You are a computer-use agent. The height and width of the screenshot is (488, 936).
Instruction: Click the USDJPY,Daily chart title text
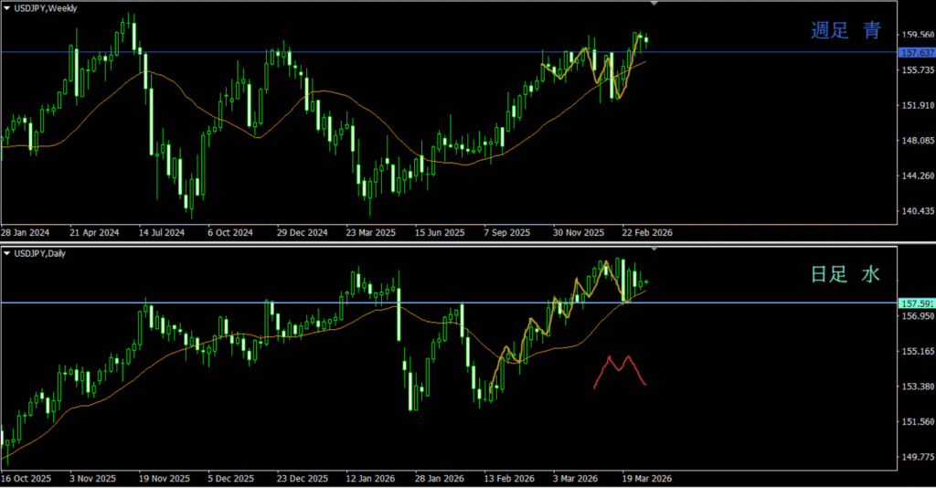pos(42,253)
